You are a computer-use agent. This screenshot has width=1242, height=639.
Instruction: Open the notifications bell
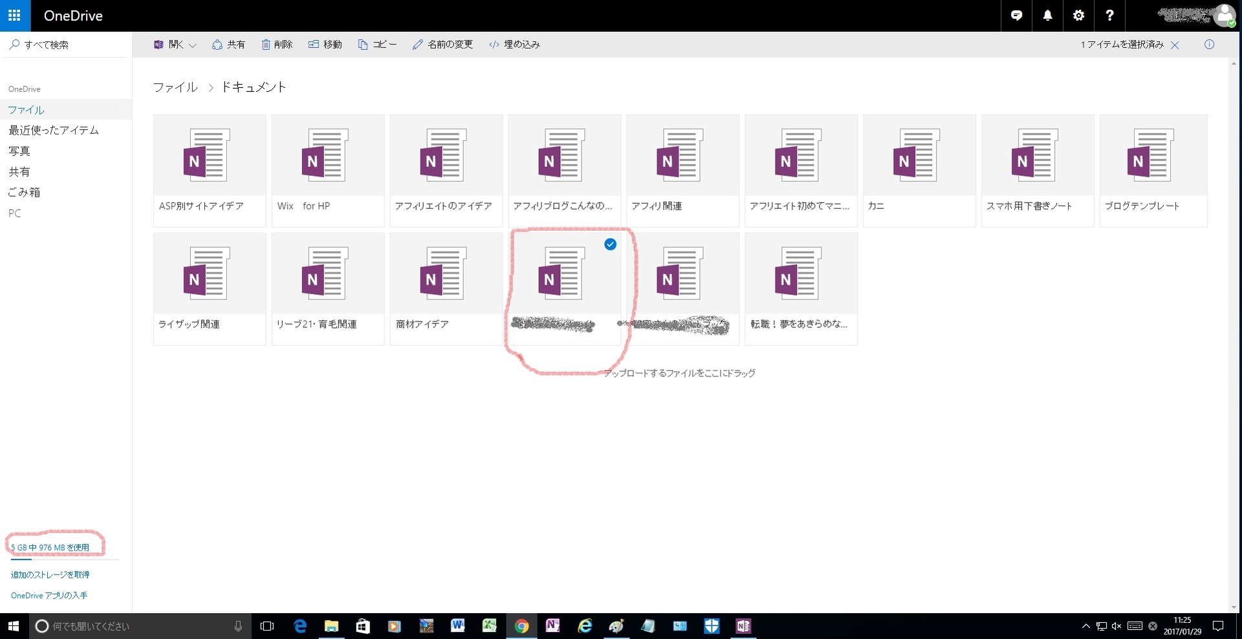tap(1047, 16)
